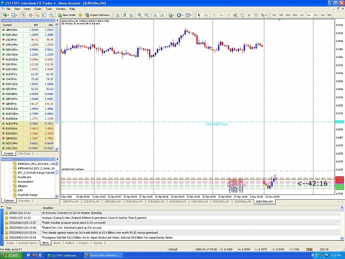The width and height of the screenshot is (345, 259).
Task: Click the yellow MetaEditor icon
Action: tap(80, 15)
